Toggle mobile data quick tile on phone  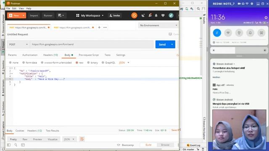217,33
